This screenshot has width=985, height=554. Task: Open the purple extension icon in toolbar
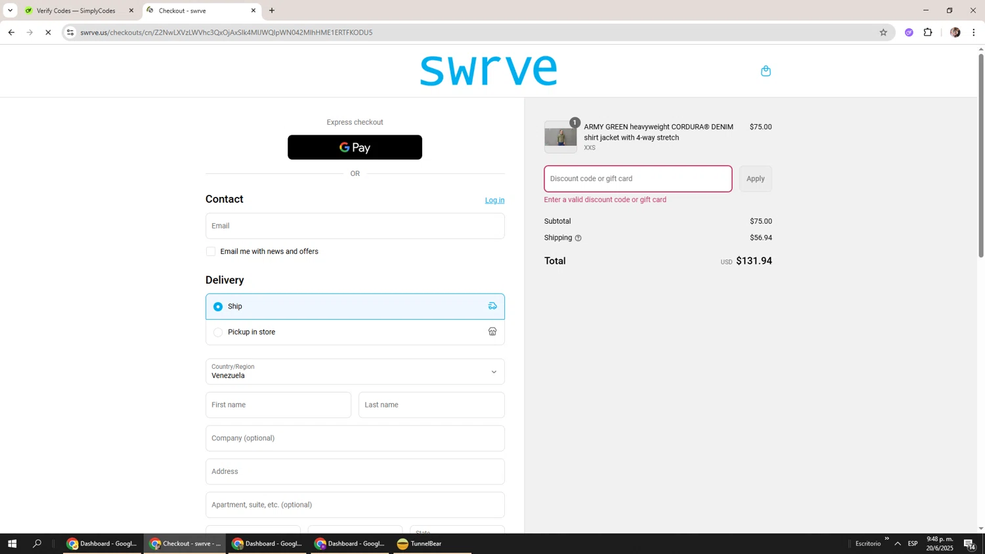909,32
